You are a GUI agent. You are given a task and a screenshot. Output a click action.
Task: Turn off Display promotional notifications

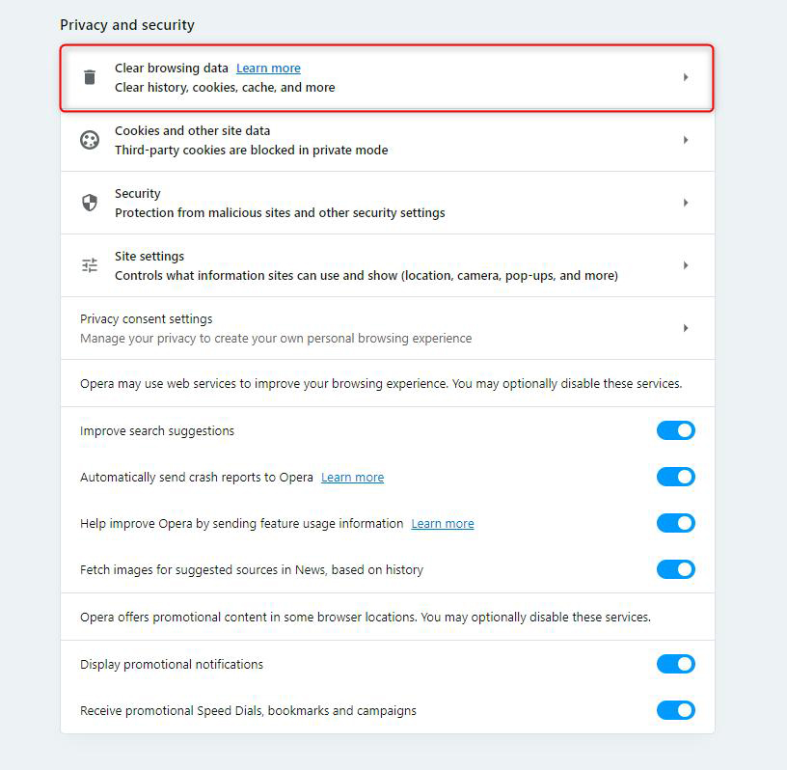pos(675,664)
